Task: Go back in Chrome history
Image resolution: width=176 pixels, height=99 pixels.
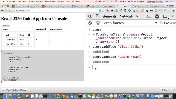Action: pos(2,10)
